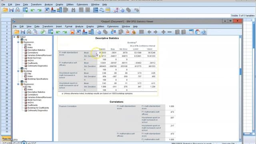The width and height of the screenshot is (256, 144).
Task: Click bootstrap samples footnote text
Action: (x=97, y=94)
